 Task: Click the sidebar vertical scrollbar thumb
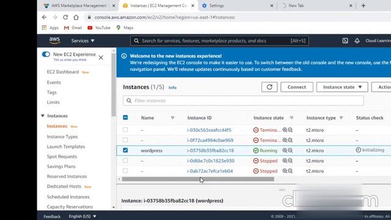(114, 85)
